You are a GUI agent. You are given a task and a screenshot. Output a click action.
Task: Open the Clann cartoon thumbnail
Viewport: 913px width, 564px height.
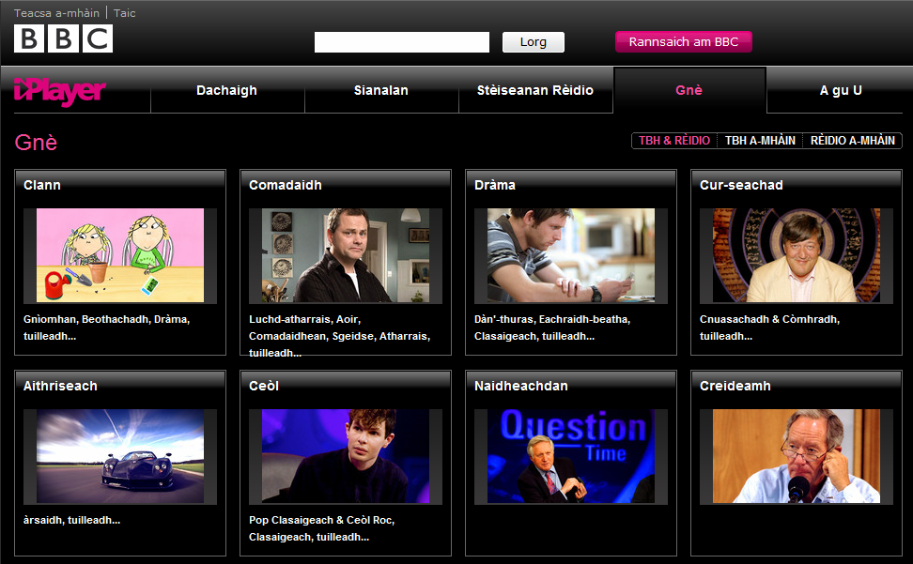pyautogui.click(x=120, y=255)
